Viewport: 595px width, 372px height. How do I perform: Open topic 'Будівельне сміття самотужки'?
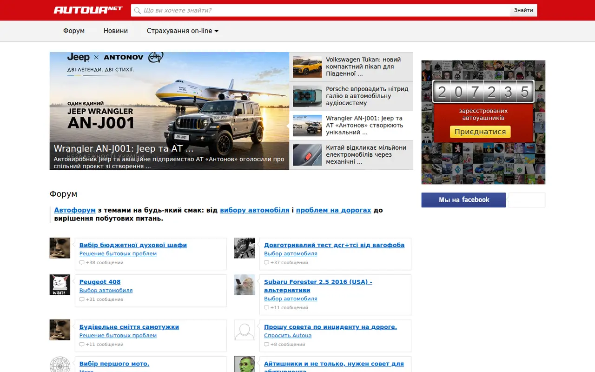pos(129,327)
